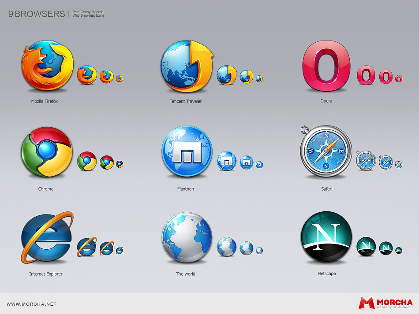
Task: Click the Netscape dark icon
Action: (326, 238)
